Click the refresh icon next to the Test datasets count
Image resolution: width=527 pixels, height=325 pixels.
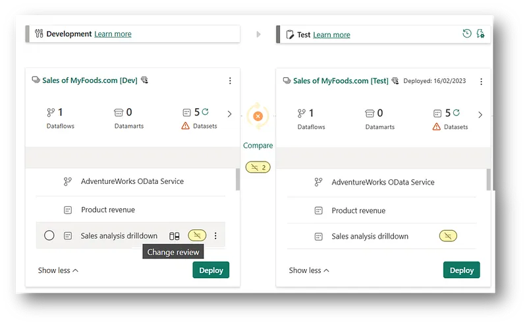(x=456, y=112)
